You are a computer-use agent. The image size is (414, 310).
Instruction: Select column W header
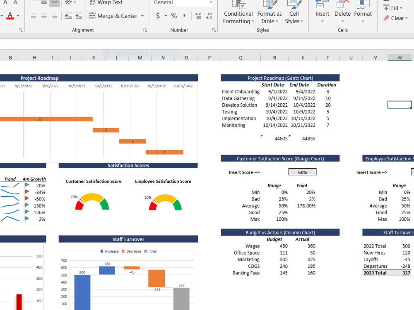400,57
